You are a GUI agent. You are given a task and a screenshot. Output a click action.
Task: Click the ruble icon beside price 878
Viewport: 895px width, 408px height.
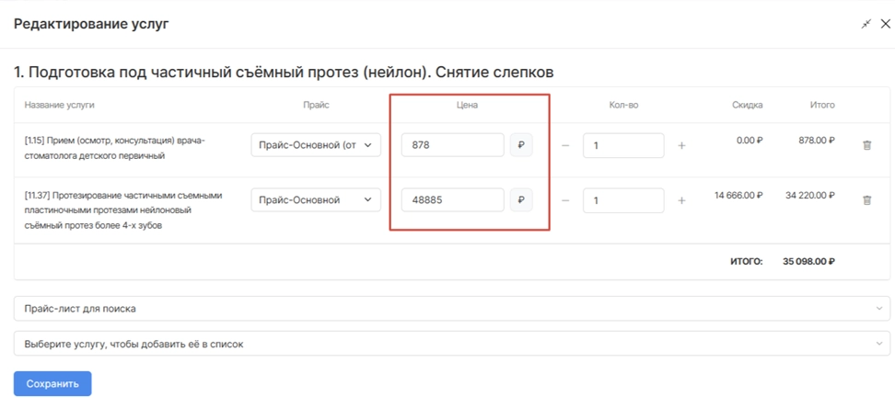click(x=521, y=145)
